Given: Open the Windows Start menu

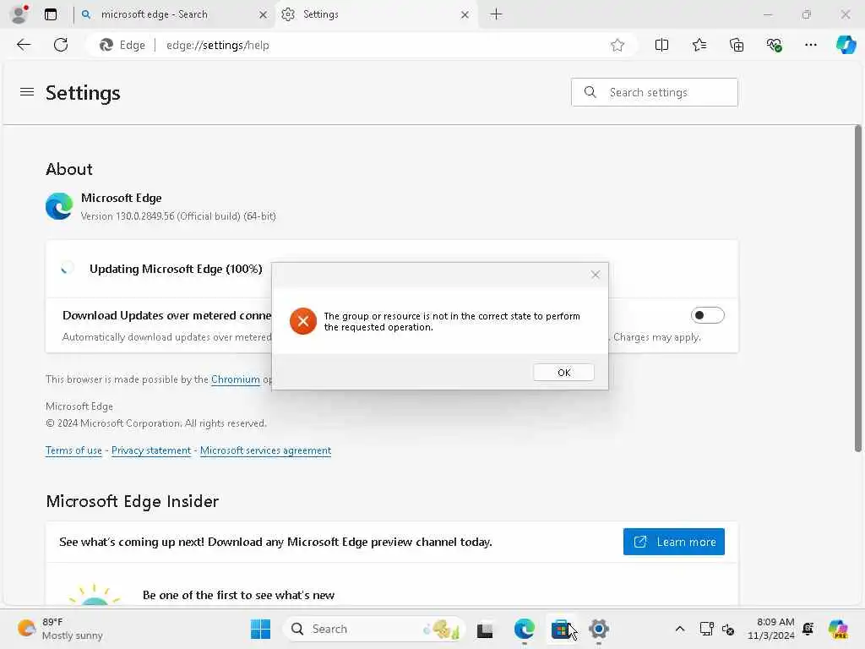Looking at the screenshot, I should (x=260, y=629).
